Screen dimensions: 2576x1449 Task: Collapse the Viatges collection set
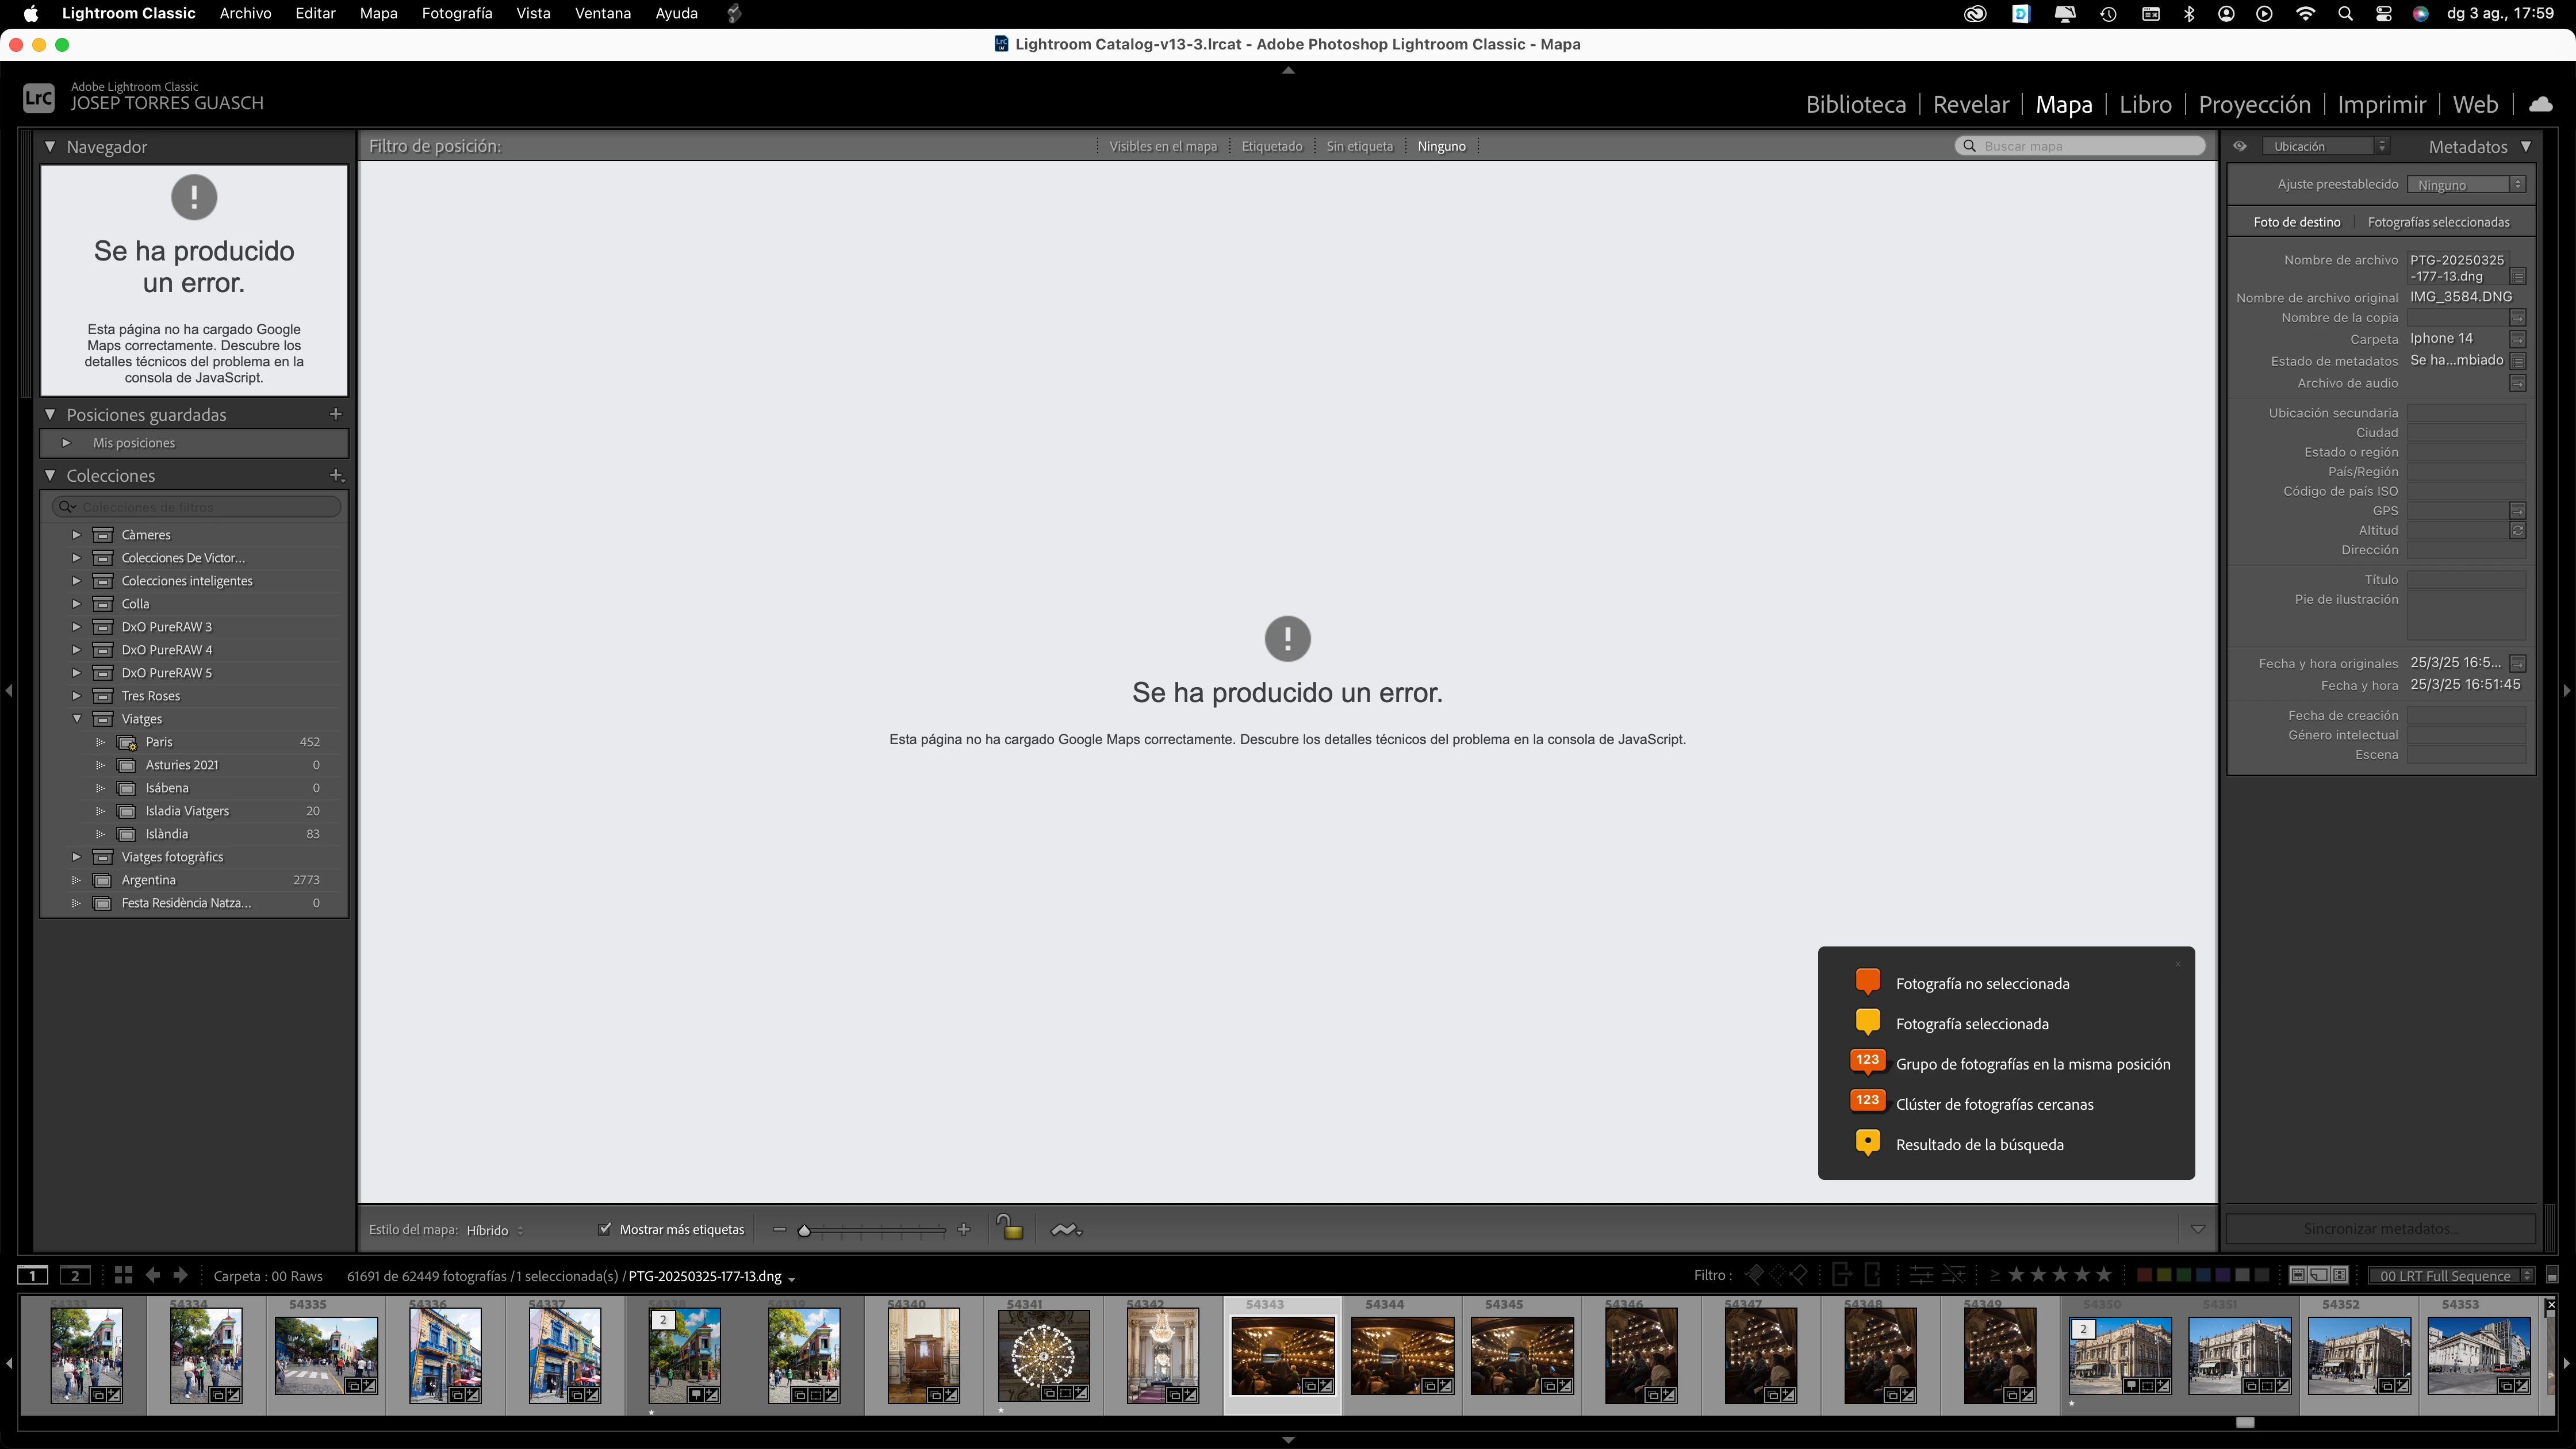77,719
